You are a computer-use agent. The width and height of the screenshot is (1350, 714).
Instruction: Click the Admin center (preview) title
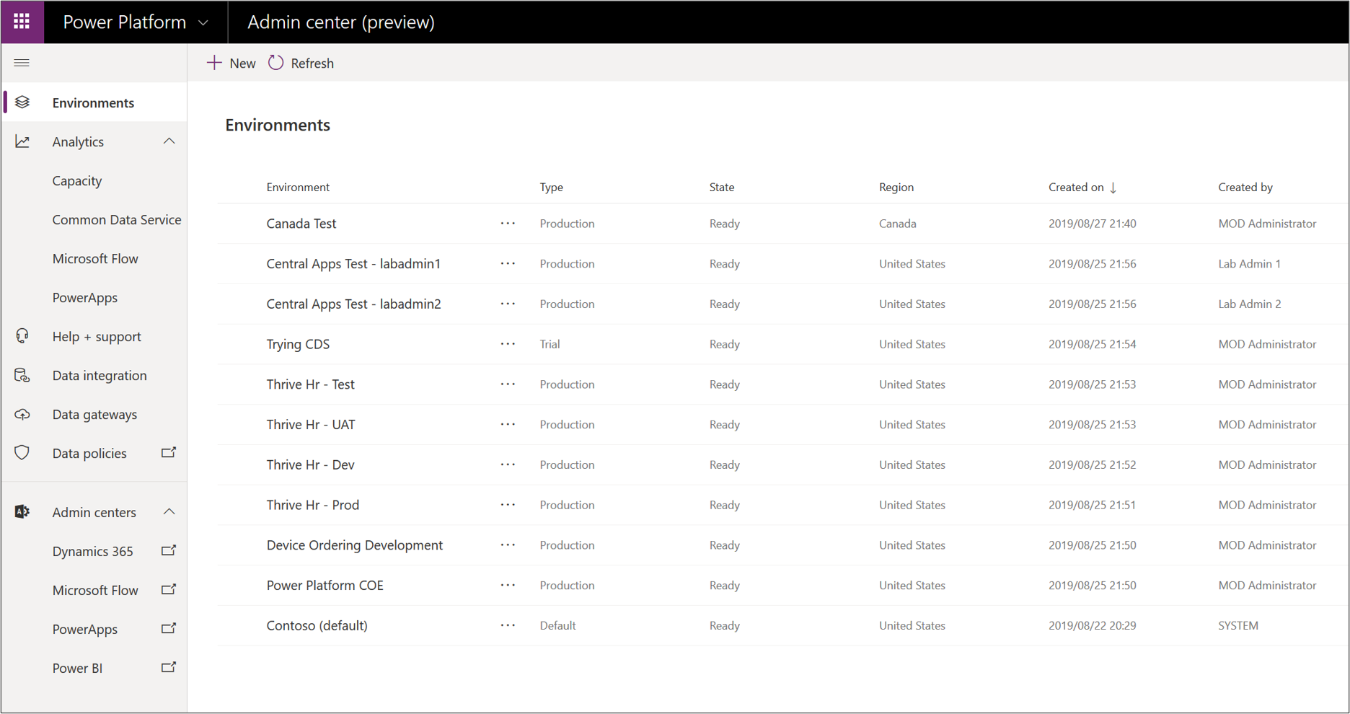341,22
